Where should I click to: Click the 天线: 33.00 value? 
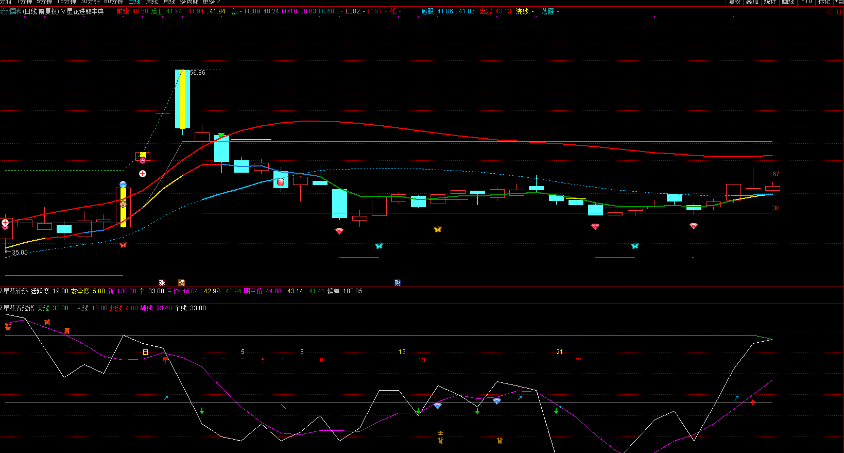tap(53, 308)
